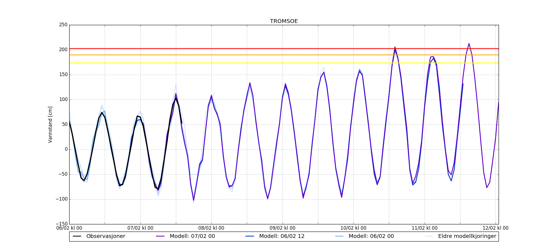
Task: Click the 10/02 kl 00 x-axis label
Action: pos(353,228)
